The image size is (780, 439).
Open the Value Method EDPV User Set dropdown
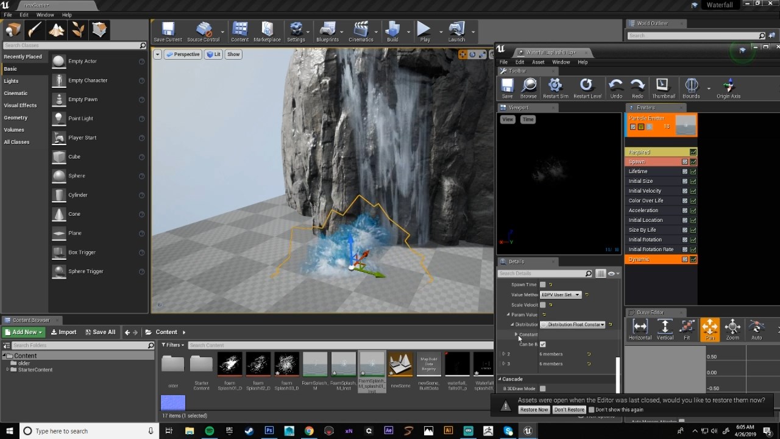click(560, 294)
